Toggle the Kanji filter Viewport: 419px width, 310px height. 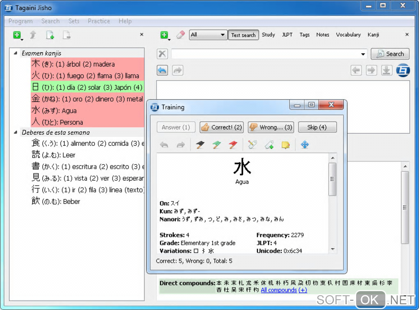click(x=373, y=35)
